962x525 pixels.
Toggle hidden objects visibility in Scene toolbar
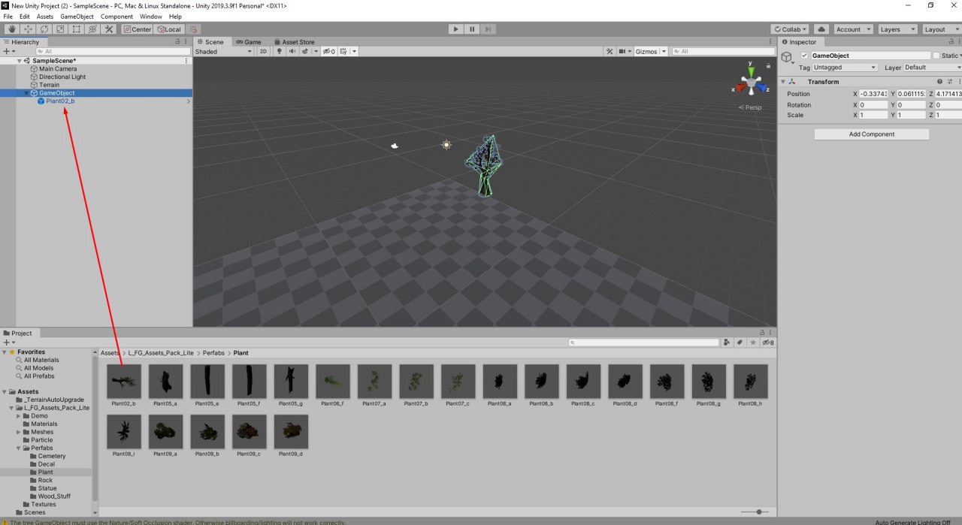(328, 52)
